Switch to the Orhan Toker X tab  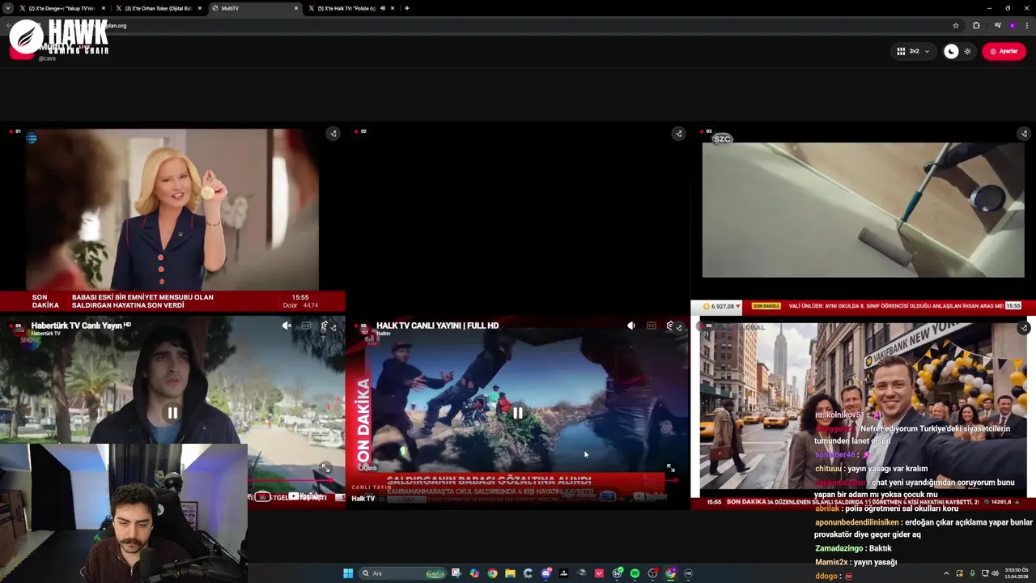point(158,8)
